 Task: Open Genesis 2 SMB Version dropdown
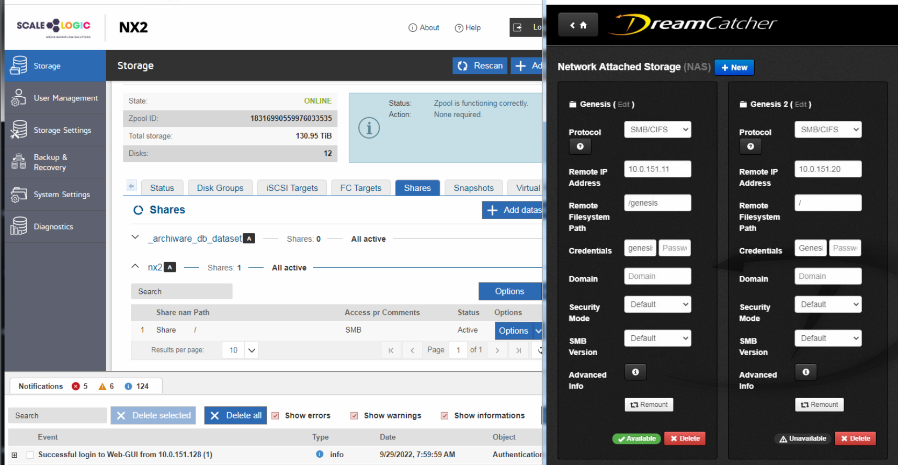click(828, 338)
